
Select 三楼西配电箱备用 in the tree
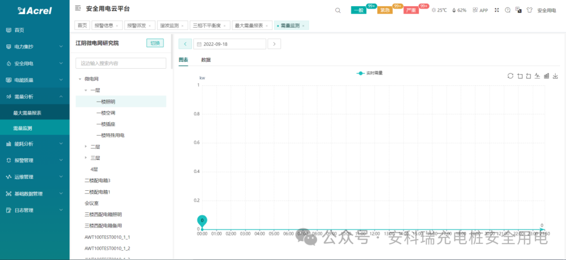click(x=103, y=225)
